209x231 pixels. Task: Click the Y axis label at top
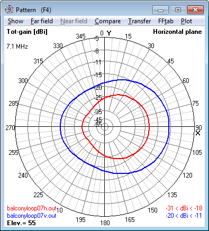click(x=109, y=33)
